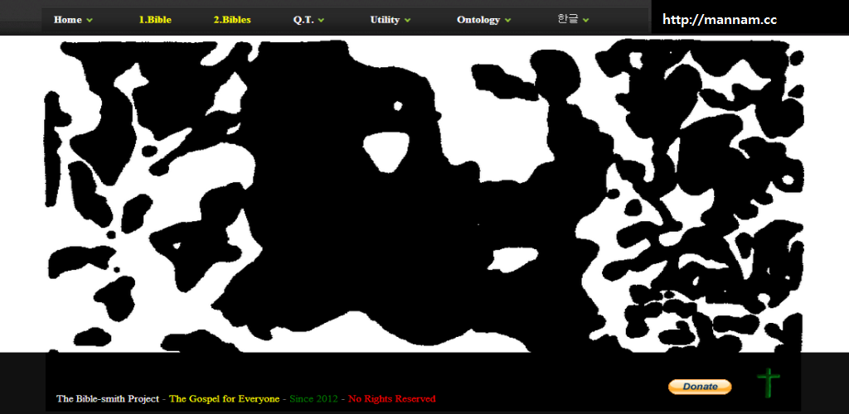Viewport: 849px width, 414px height.
Task: Open the Home menu
Action: click(x=68, y=20)
